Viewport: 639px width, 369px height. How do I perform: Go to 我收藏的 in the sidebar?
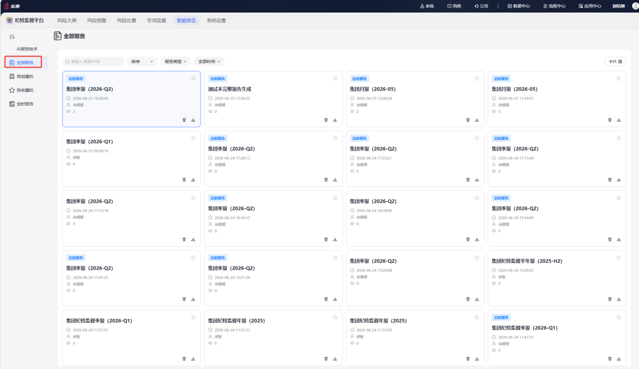tap(25, 90)
